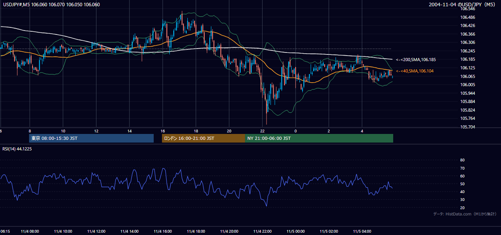
Task: Click the 11/4 16:00 time axis label
Action: [163, 231]
